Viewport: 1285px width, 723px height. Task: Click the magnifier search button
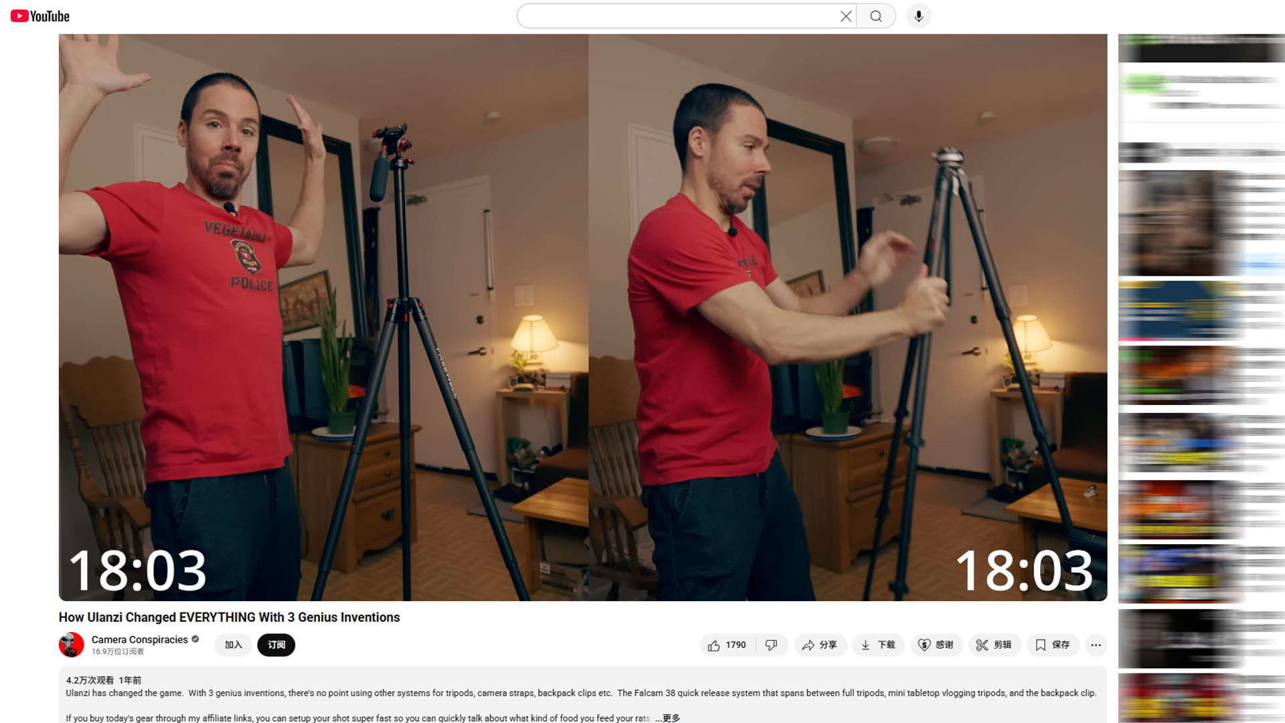coord(876,16)
